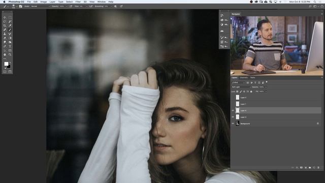Select the Quick Selection tool

10,21
